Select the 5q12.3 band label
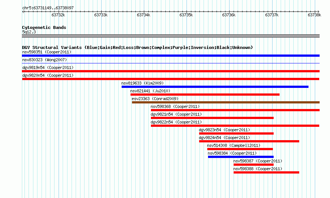Screen dimensions: 330x198 point(29,32)
